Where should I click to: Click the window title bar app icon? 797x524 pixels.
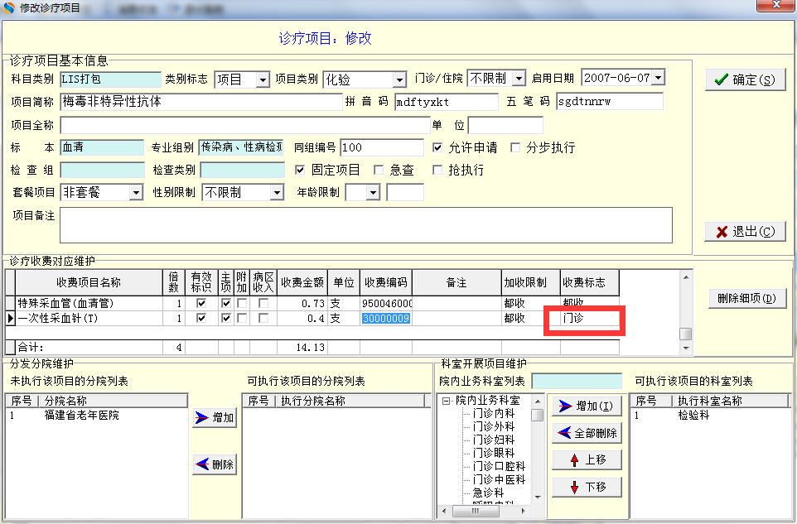pyautogui.click(x=8, y=7)
